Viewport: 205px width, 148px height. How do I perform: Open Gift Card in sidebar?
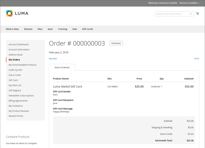coord(13,80)
